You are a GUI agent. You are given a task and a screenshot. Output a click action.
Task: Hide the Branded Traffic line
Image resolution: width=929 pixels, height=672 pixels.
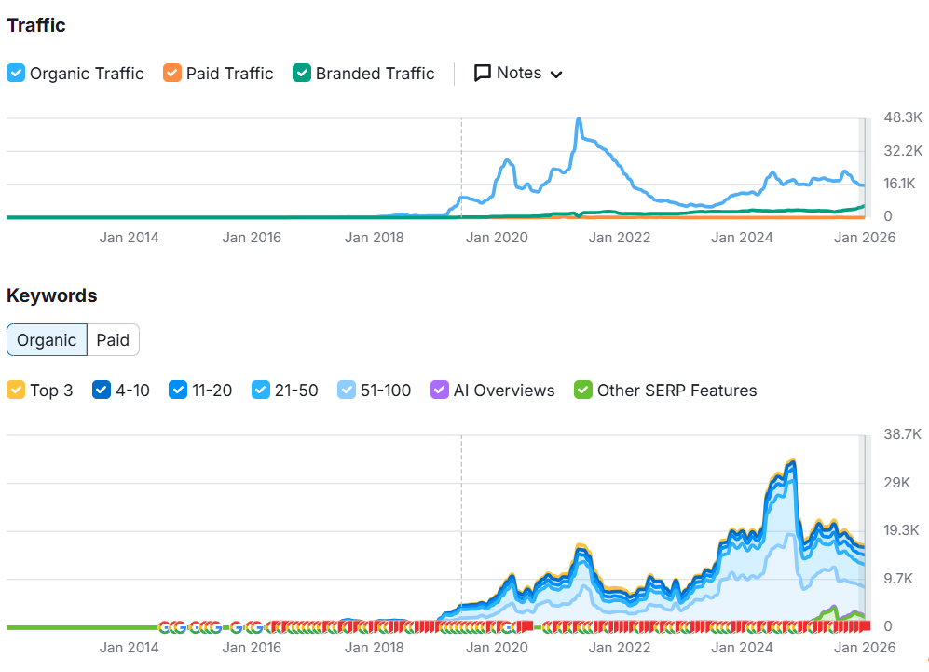click(302, 73)
